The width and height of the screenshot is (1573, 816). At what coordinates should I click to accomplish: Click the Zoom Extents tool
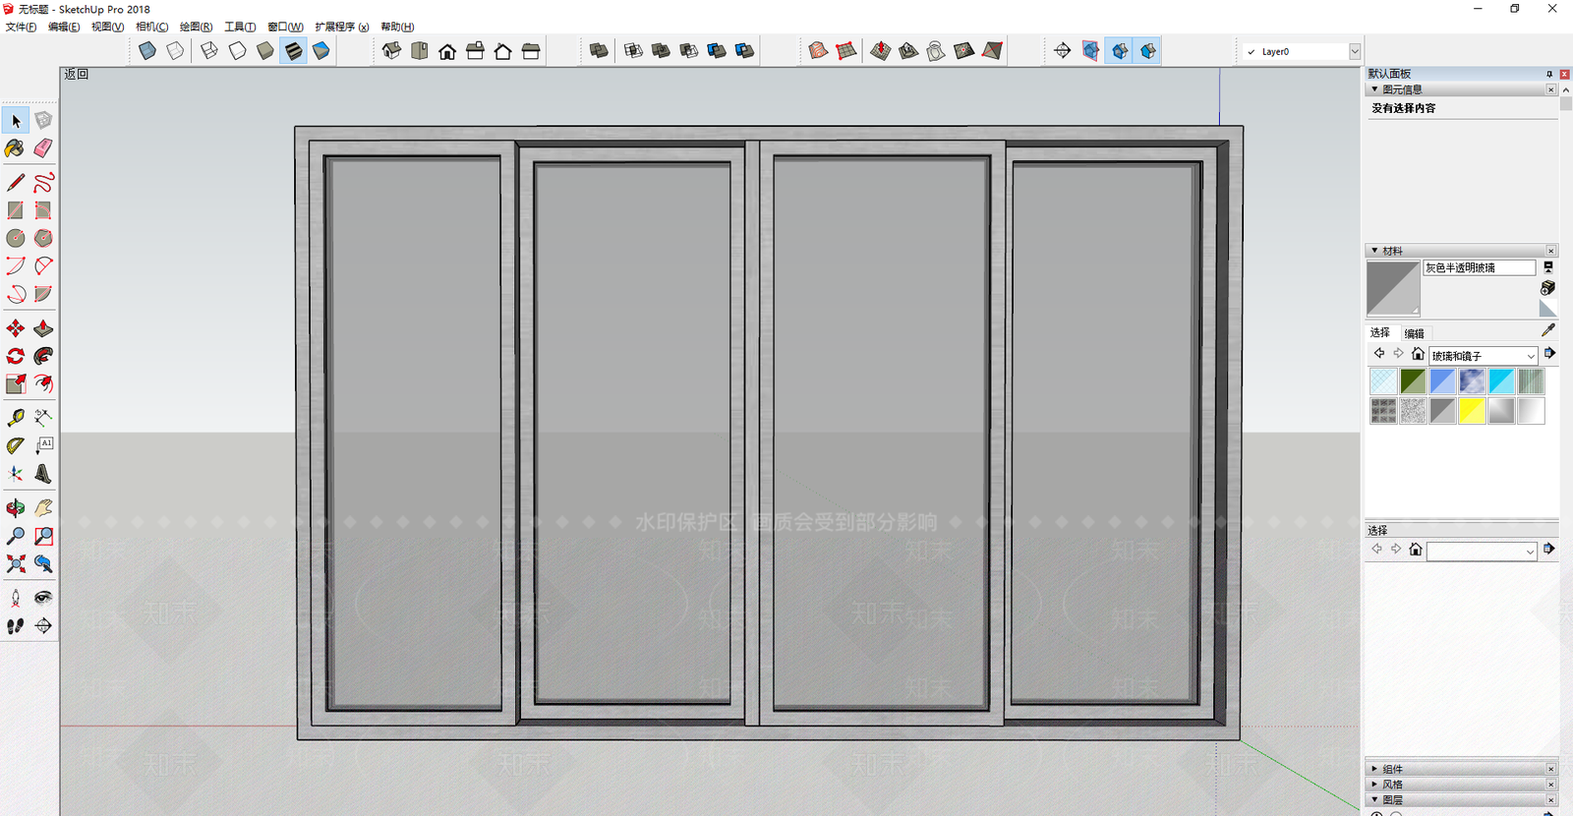tap(16, 563)
